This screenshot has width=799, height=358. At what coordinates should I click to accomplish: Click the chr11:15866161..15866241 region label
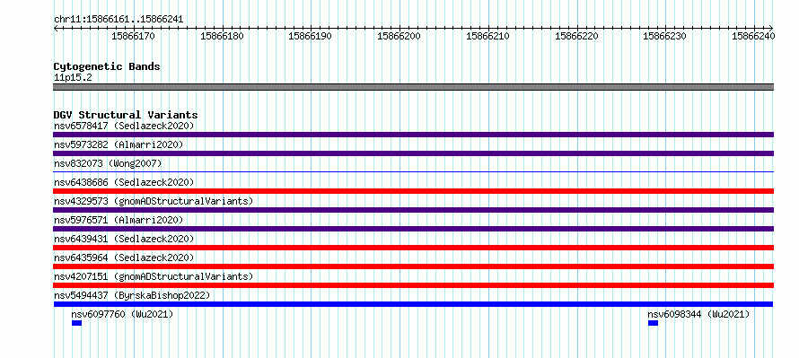click(x=119, y=20)
